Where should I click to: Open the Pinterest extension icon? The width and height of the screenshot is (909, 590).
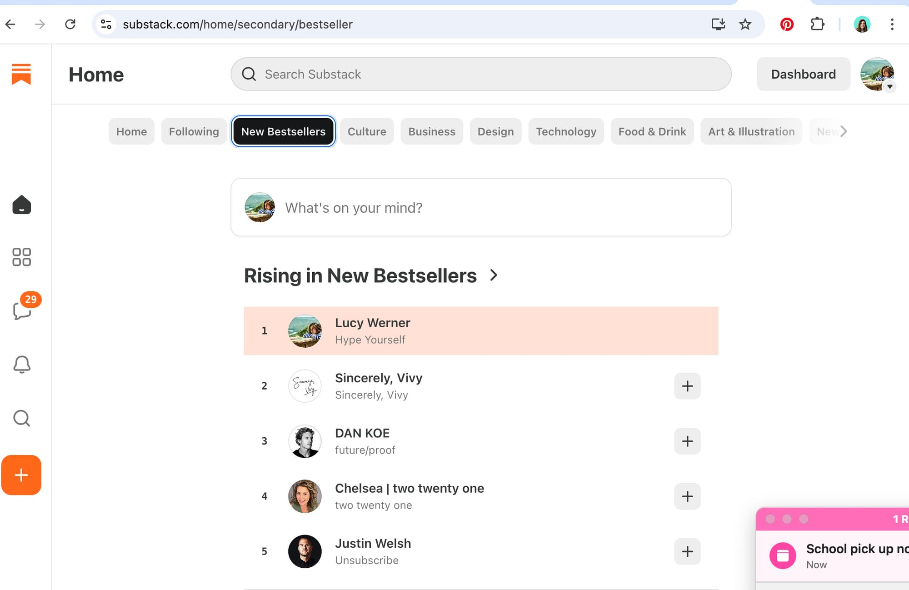pos(787,24)
